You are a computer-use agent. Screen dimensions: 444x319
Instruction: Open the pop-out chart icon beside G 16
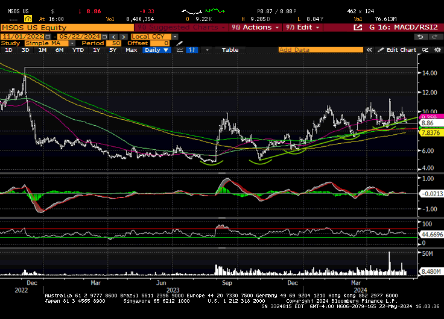point(358,28)
